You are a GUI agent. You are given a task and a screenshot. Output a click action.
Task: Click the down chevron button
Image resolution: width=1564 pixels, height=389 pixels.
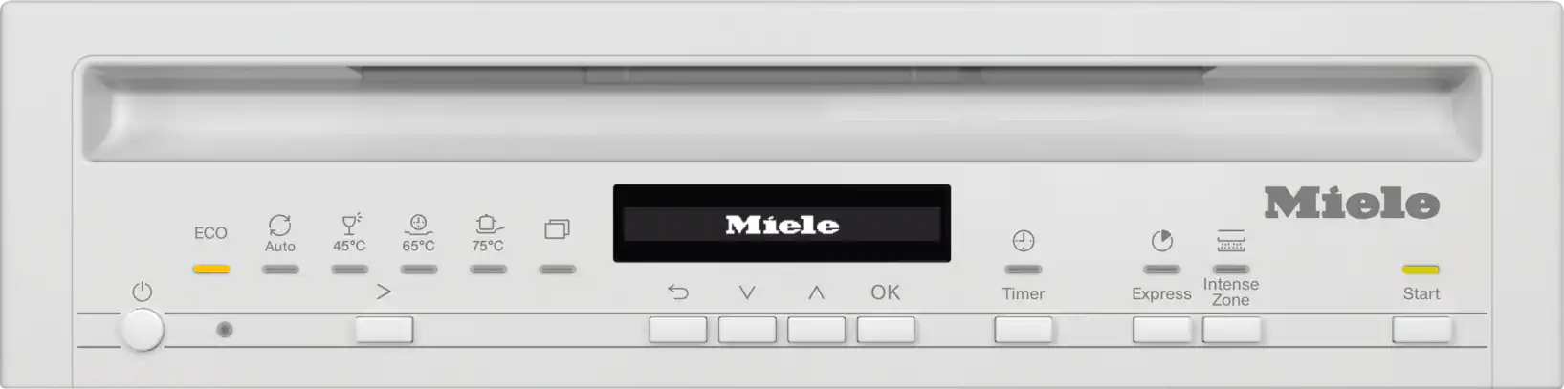coord(747,330)
